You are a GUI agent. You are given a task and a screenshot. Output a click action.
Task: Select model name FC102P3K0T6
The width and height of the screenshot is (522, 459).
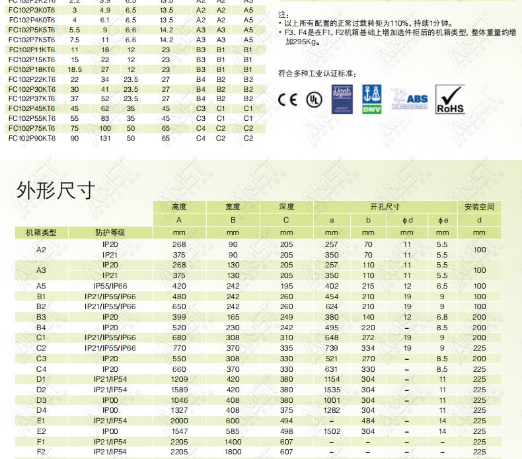coord(32,11)
